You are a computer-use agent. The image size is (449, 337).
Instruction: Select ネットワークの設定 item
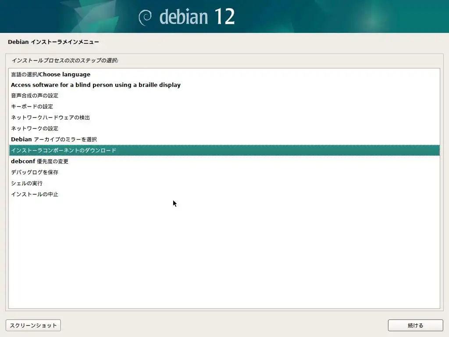(x=224, y=129)
